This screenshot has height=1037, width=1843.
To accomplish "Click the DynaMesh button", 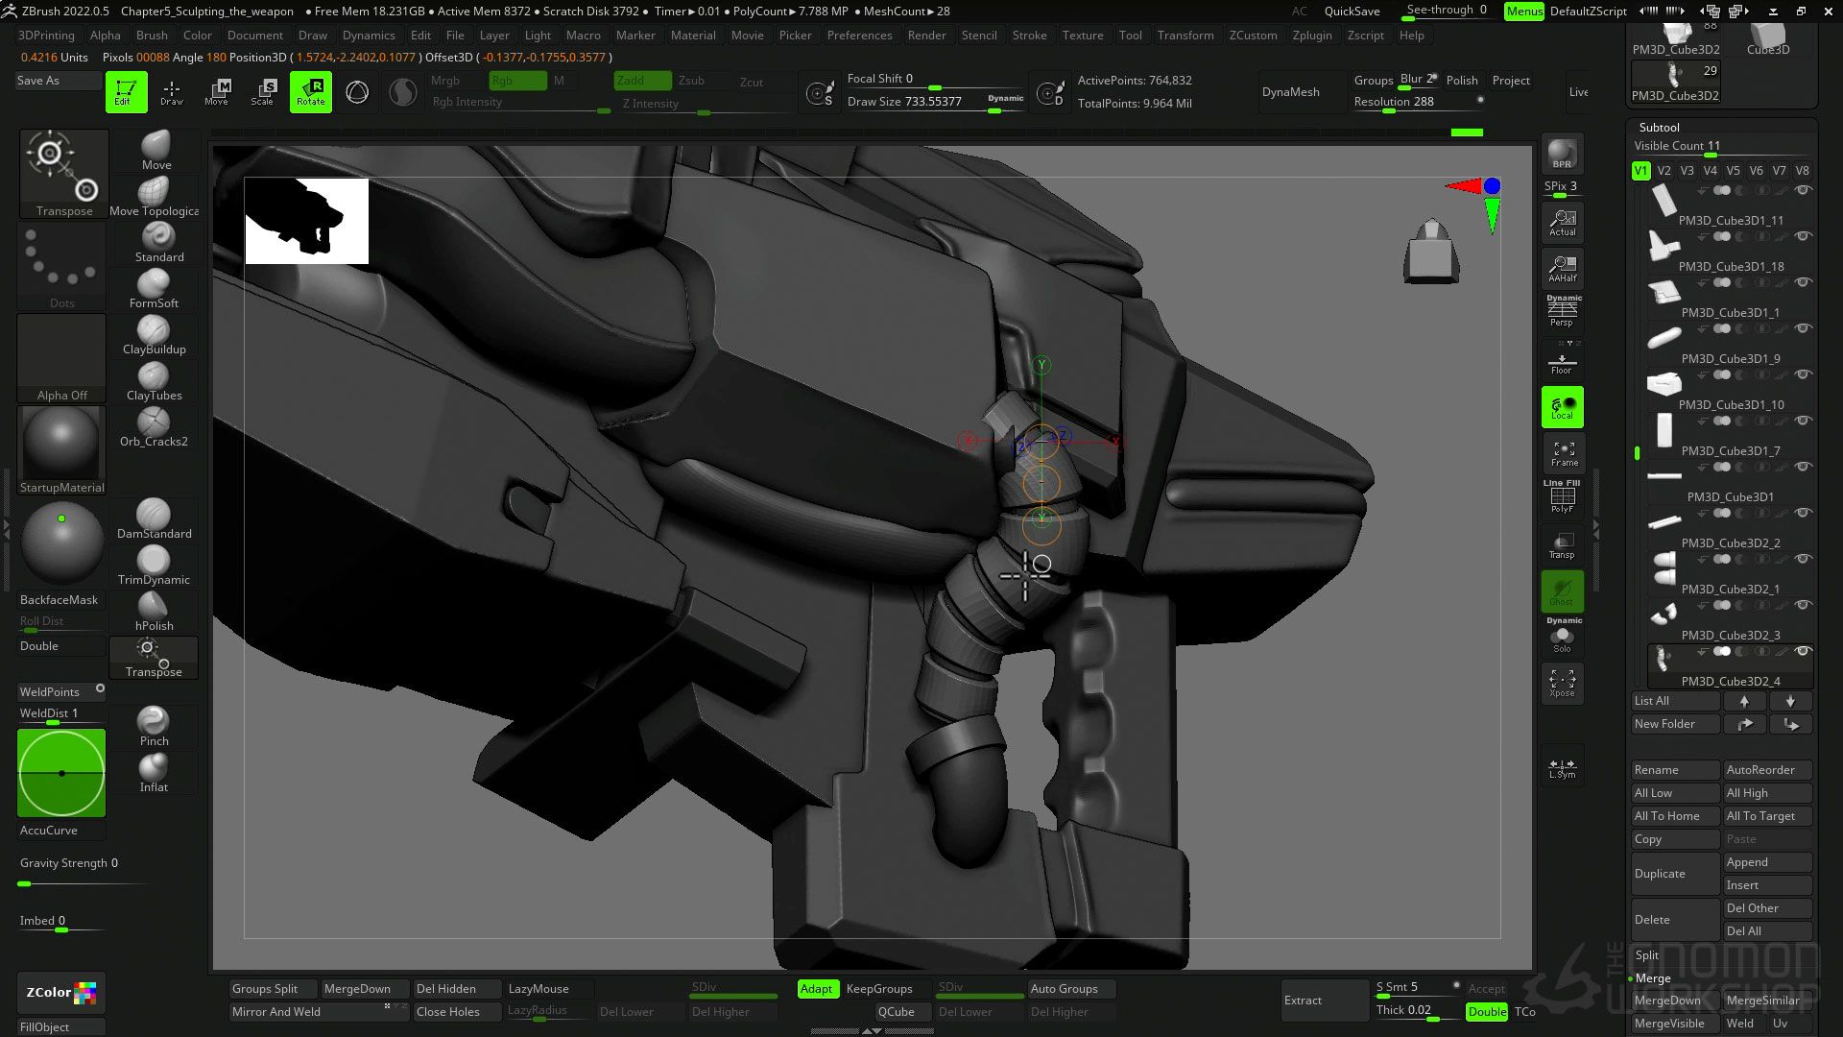I will 1290,92.
